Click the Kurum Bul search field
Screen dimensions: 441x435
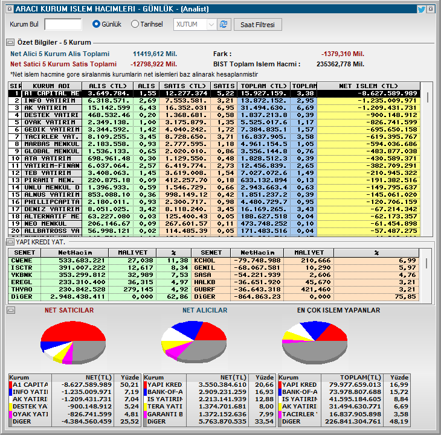click(63, 24)
